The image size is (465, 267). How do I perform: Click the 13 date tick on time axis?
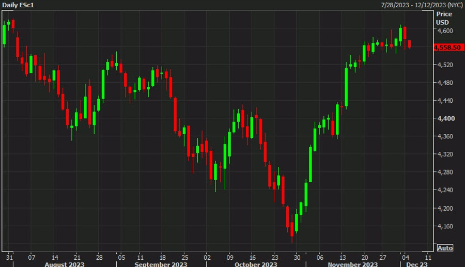342,256
